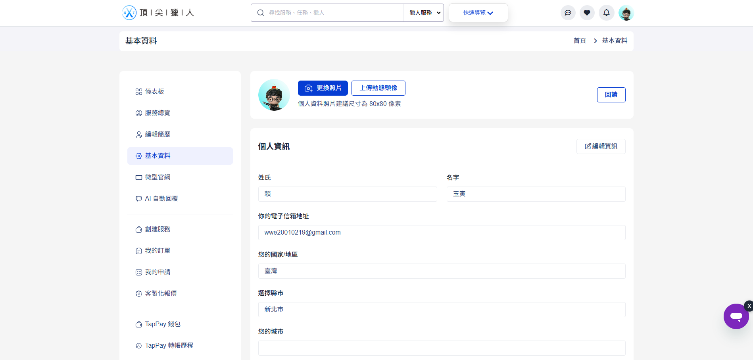Screen dimensions: 753x360
Task: Expand the 獵人服務 search category dropdown
Action: click(424, 13)
